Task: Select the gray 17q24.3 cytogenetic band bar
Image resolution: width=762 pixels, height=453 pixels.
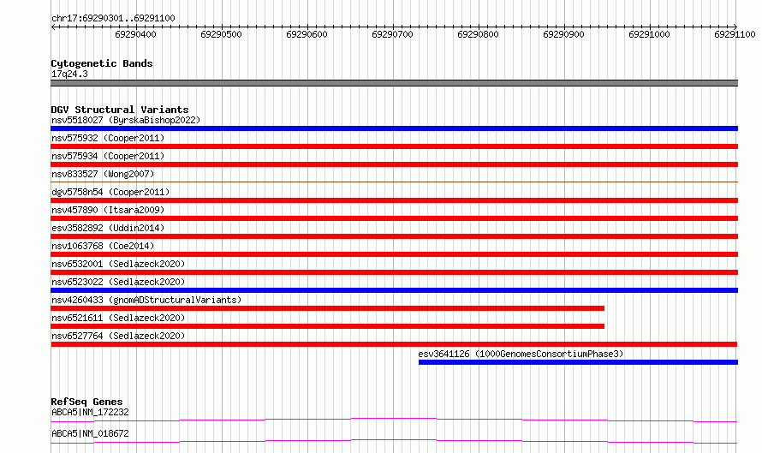Action: click(x=394, y=83)
